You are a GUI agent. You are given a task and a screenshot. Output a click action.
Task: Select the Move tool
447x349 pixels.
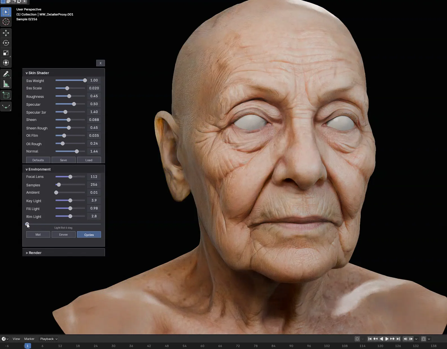pos(6,33)
